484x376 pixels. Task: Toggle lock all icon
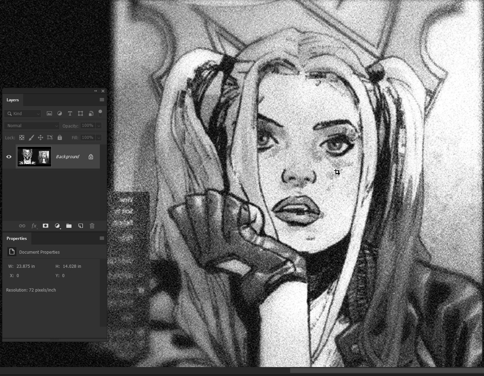60,138
